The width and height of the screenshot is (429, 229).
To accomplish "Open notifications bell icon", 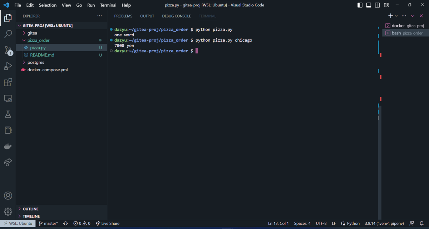I will [x=421, y=223].
